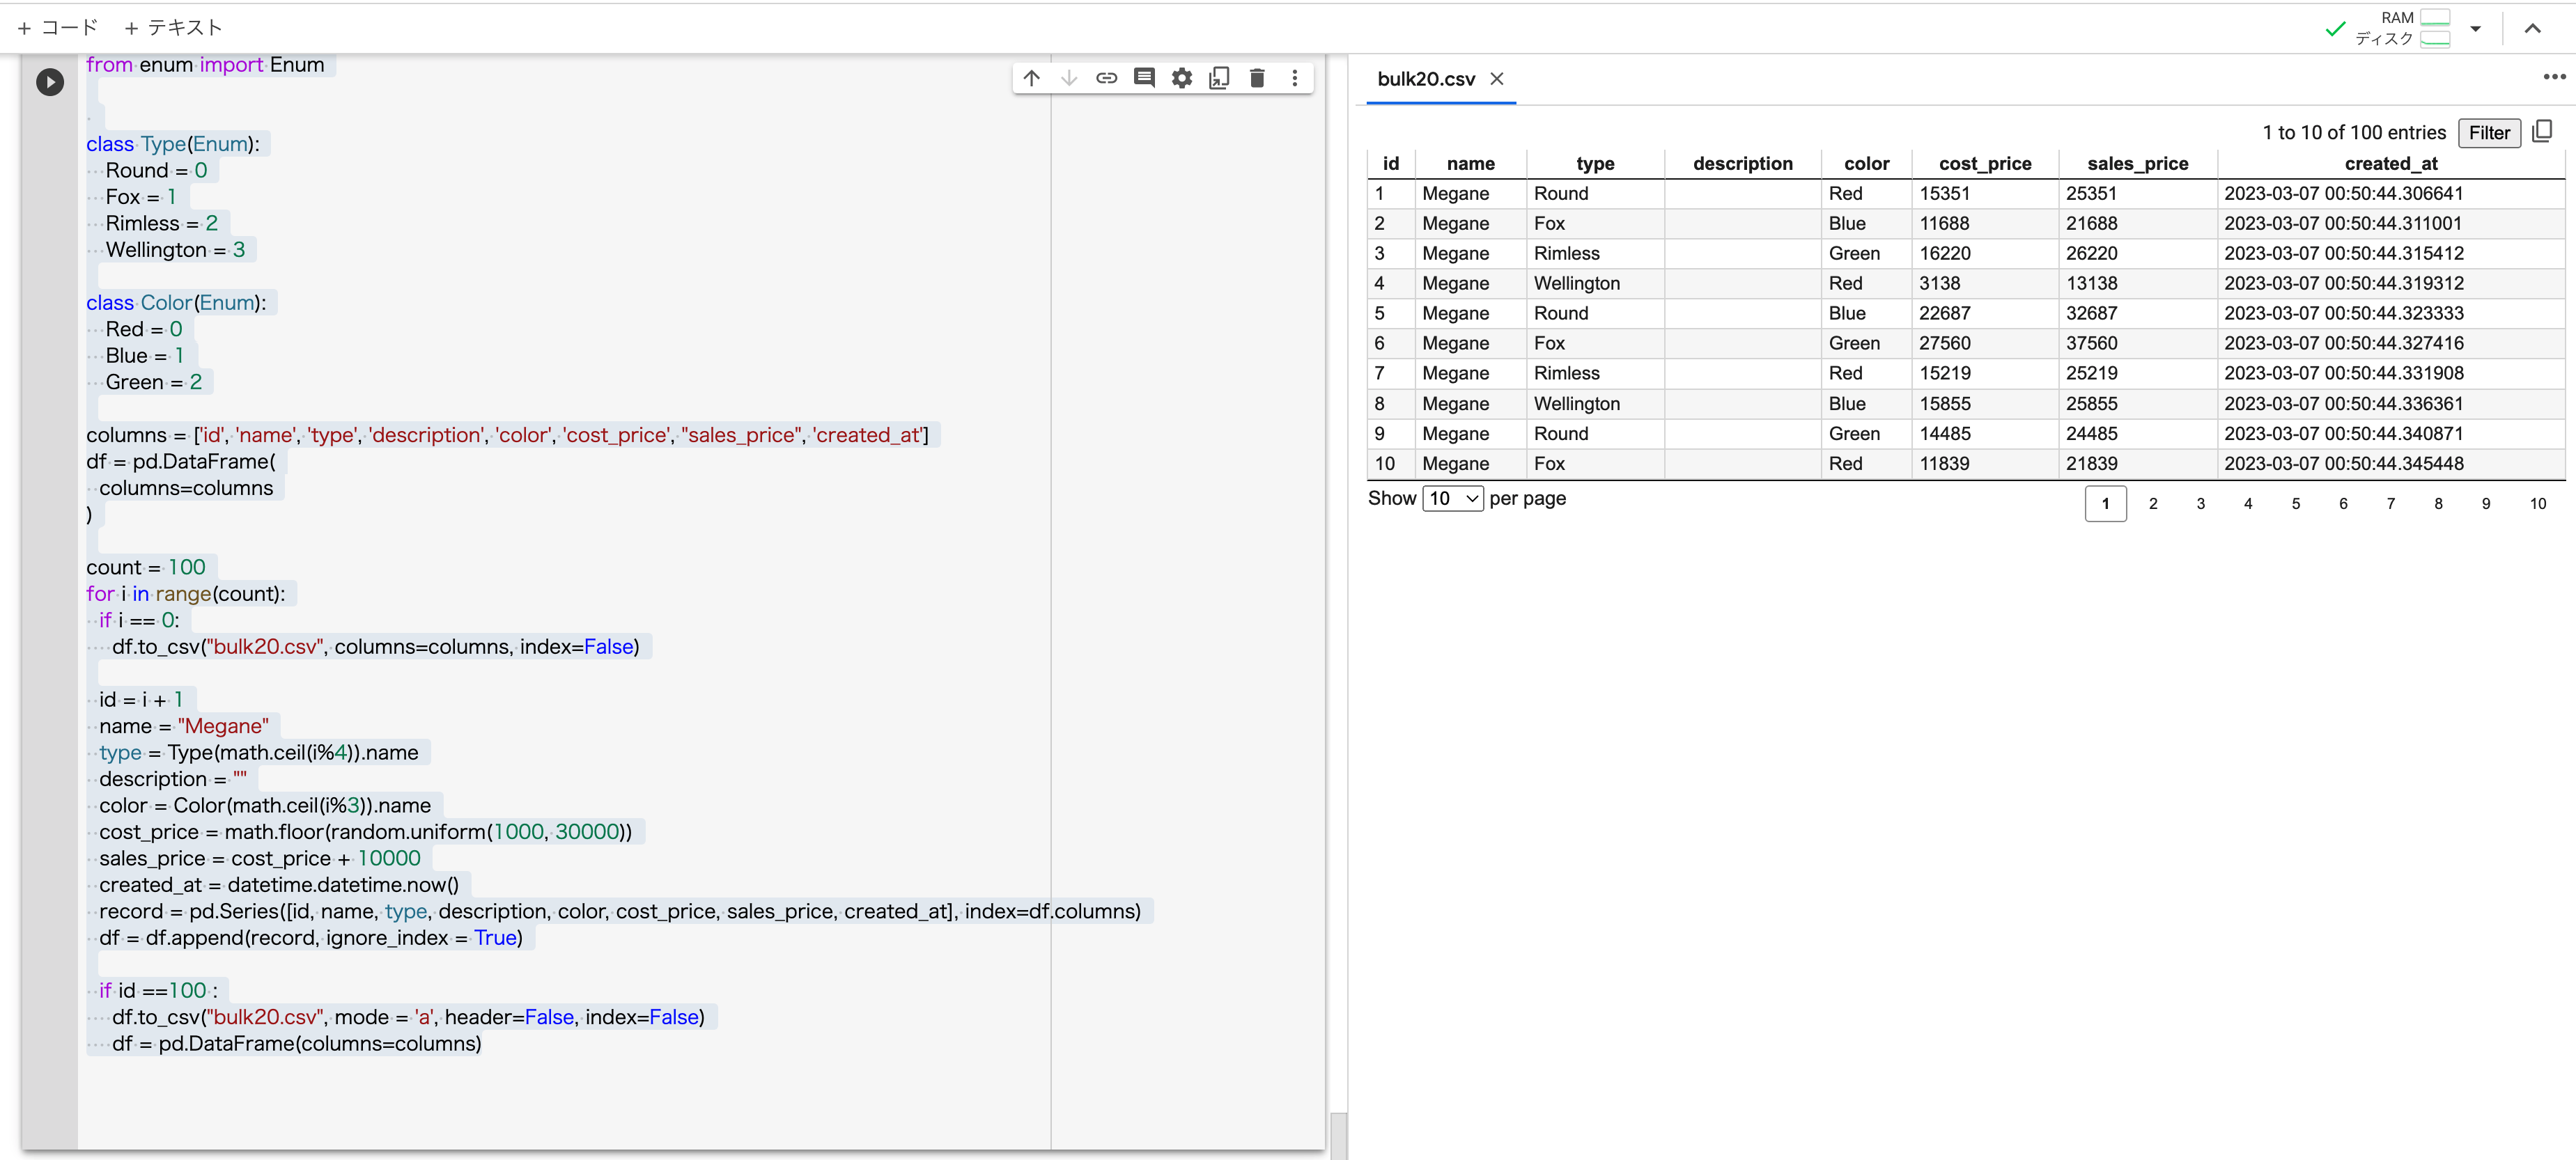Click the 'class Color(Enum):' code line
2576x1160 pixels.
pyautogui.click(x=176, y=303)
